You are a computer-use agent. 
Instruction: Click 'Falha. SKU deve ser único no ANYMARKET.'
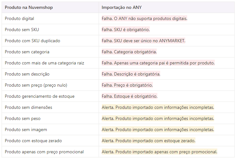pyautogui.click(x=144, y=41)
